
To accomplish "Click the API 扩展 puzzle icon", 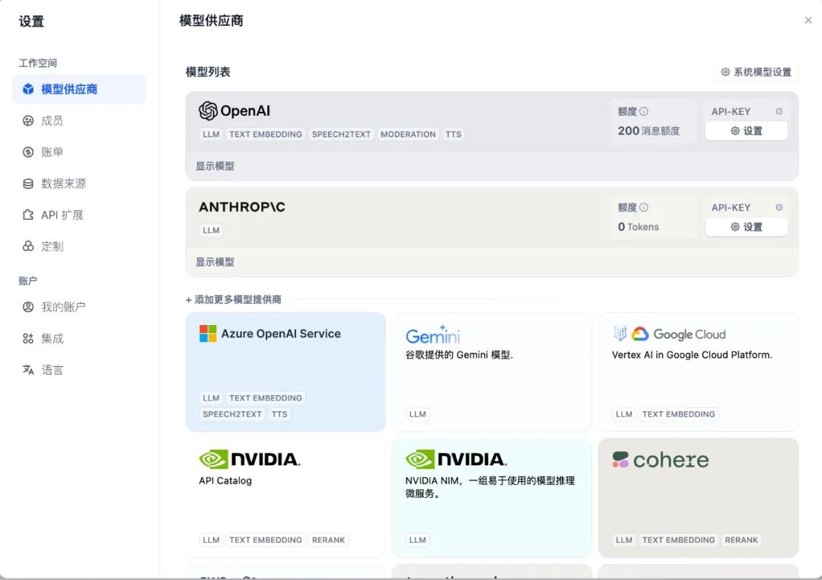I will tap(28, 215).
